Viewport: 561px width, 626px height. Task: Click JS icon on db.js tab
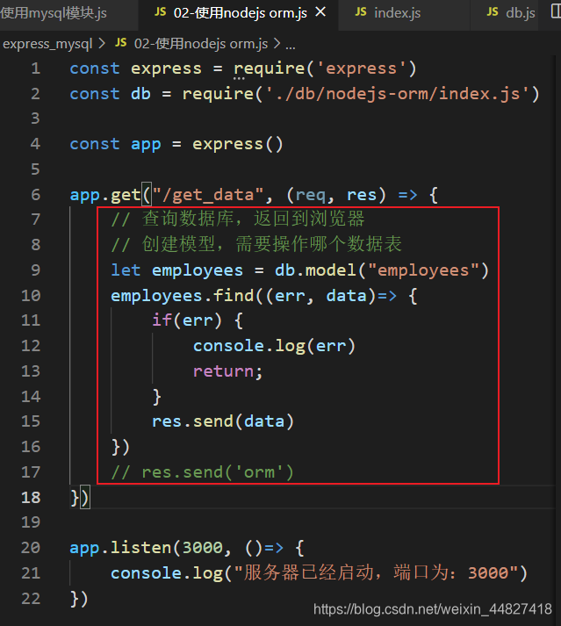pos(493,12)
